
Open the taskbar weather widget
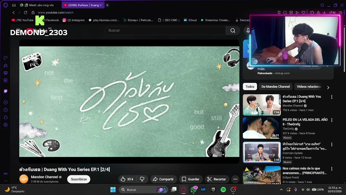[x=15, y=190]
